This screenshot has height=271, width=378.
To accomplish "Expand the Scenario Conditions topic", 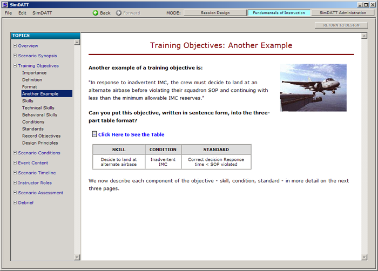I will point(15,153).
